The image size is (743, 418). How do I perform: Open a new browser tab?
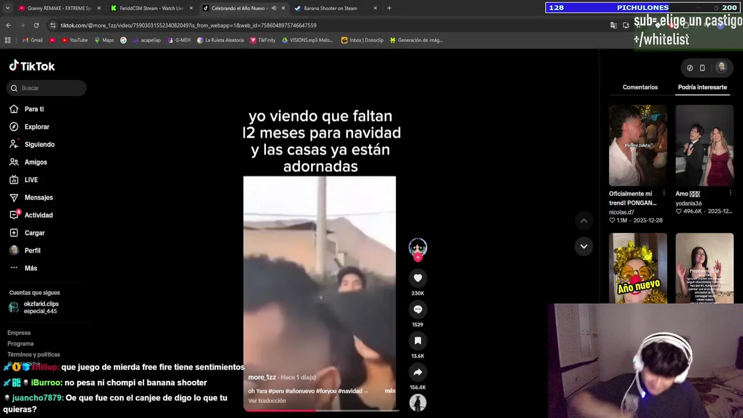pos(389,8)
